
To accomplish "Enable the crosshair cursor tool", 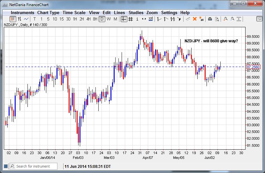I will tap(124, 19).
